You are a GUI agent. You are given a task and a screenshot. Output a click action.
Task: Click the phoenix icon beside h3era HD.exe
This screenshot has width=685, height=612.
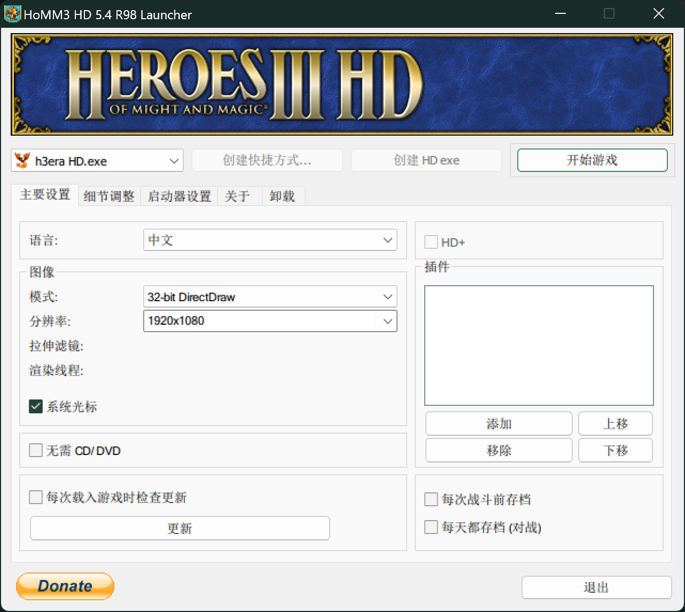click(x=22, y=160)
